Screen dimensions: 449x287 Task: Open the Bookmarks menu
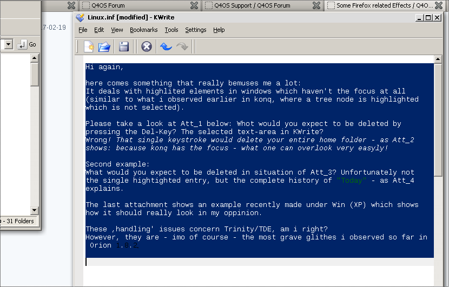(x=144, y=30)
